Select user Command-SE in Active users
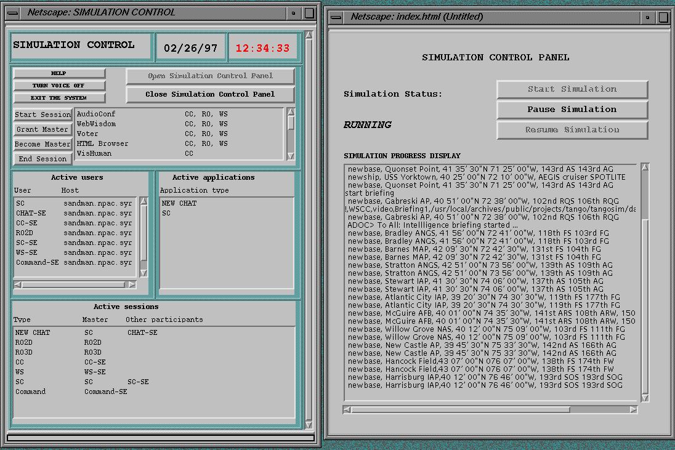The height and width of the screenshot is (450, 675). (75, 262)
